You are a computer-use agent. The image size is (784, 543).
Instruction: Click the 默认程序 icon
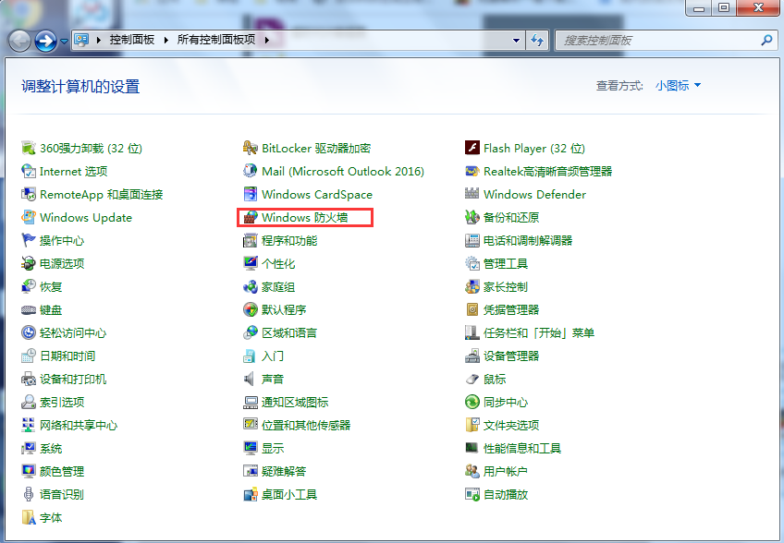[250, 309]
